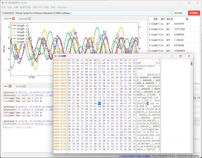Click the highlighted 65 byte in the HEX view
This screenshot has width=202, height=158.
pos(99,103)
